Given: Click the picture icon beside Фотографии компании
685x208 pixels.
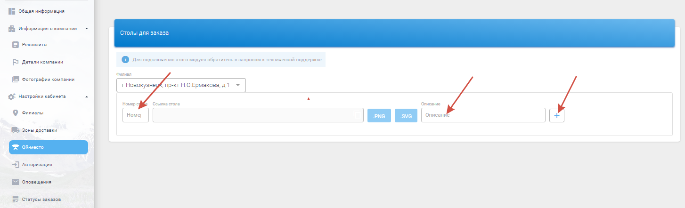Looking at the screenshot, I should [x=16, y=79].
